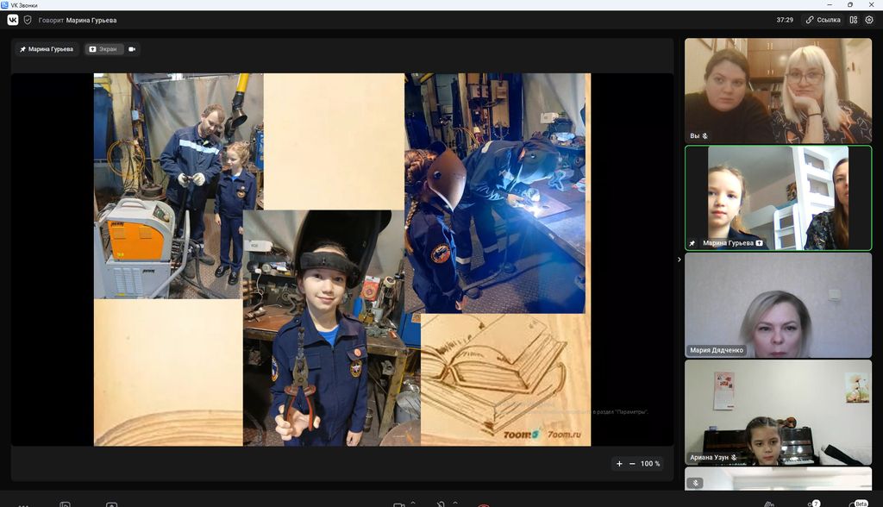The image size is (883, 507).
Task: Zoom in the shared screen with plus
Action: (x=619, y=464)
